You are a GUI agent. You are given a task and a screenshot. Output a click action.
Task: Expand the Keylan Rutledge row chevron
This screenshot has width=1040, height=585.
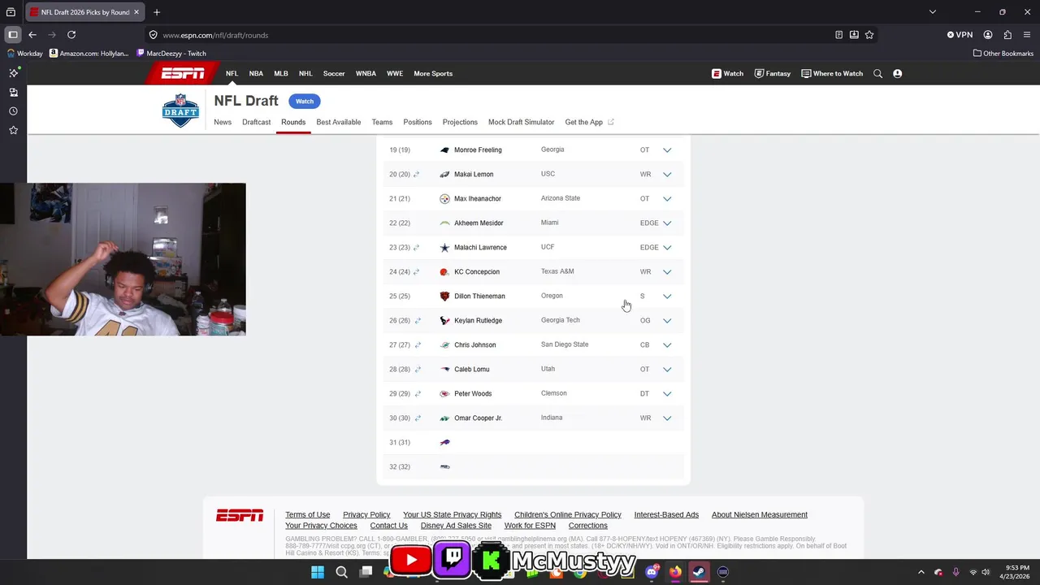tap(667, 320)
